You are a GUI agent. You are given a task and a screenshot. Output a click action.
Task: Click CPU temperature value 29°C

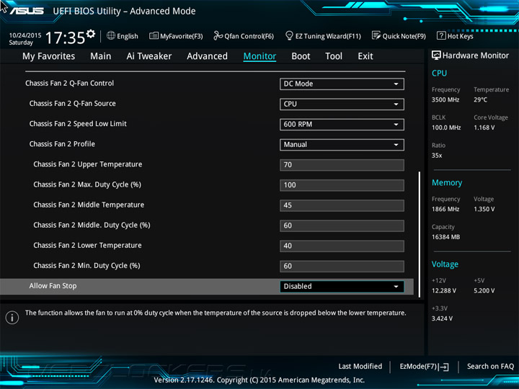[480, 100]
